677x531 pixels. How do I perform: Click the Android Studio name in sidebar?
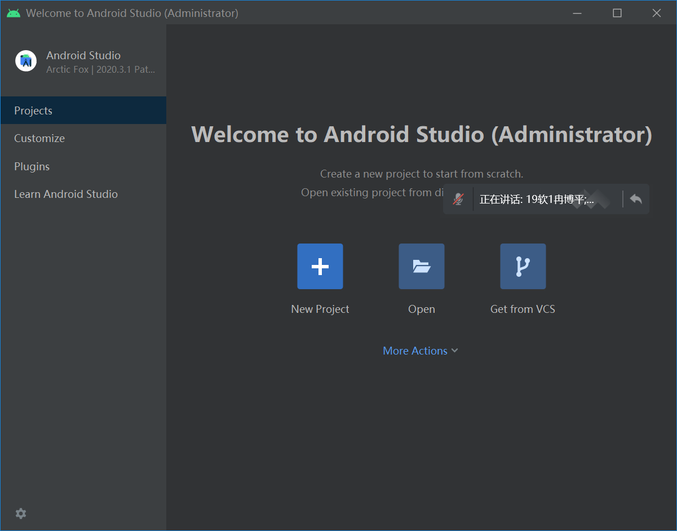[x=83, y=55]
